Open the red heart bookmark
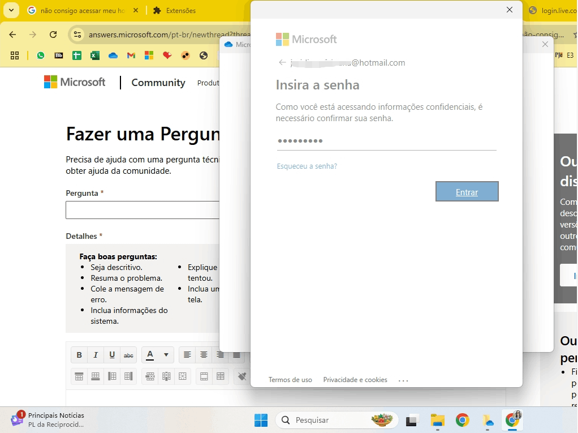Viewport: 578px width, 433px height. (x=167, y=55)
